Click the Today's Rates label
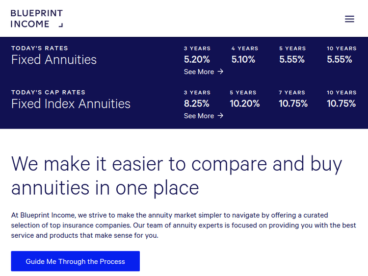 pyautogui.click(x=40, y=48)
